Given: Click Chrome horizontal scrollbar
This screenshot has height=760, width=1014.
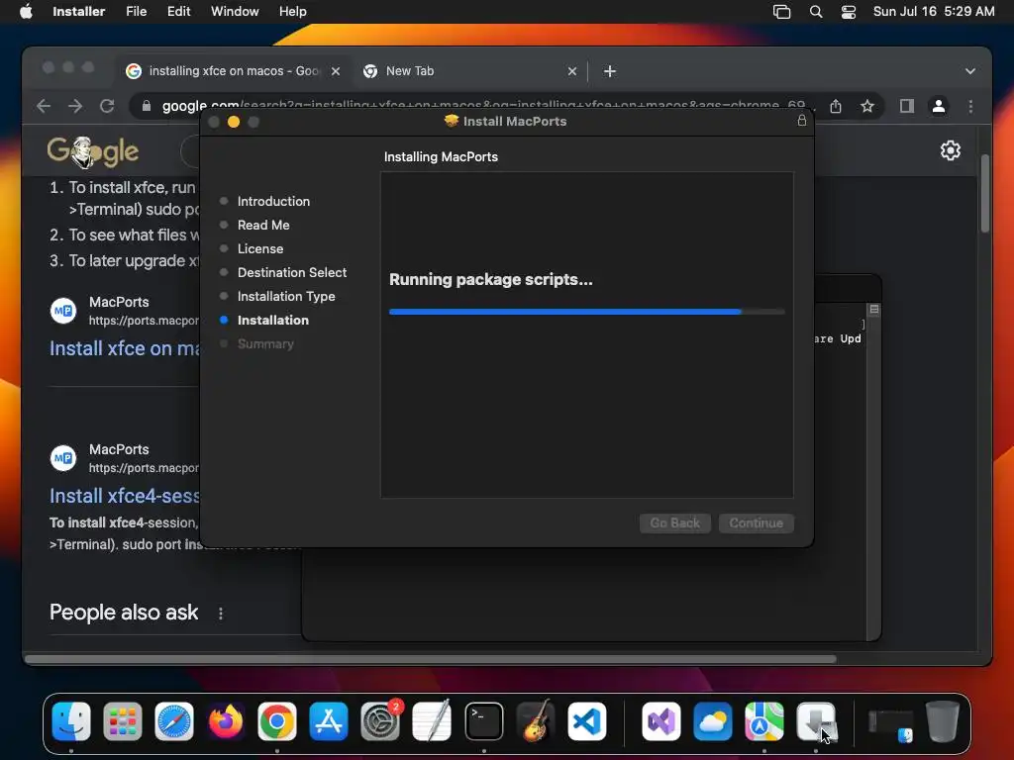Looking at the screenshot, I should (431, 659).
